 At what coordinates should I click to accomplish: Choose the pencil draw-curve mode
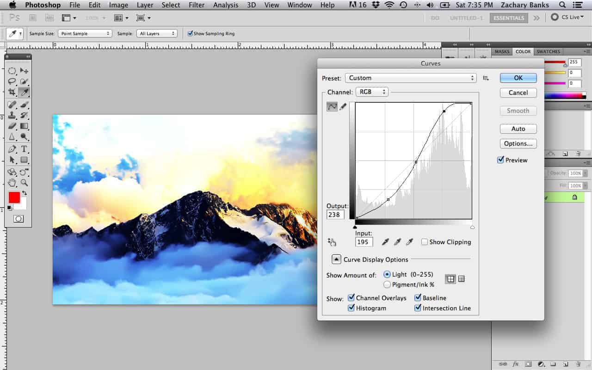click(343, 107)
